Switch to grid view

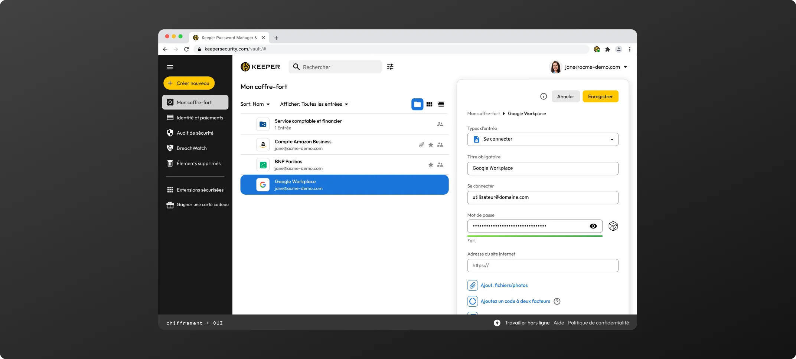pos(429,104)
